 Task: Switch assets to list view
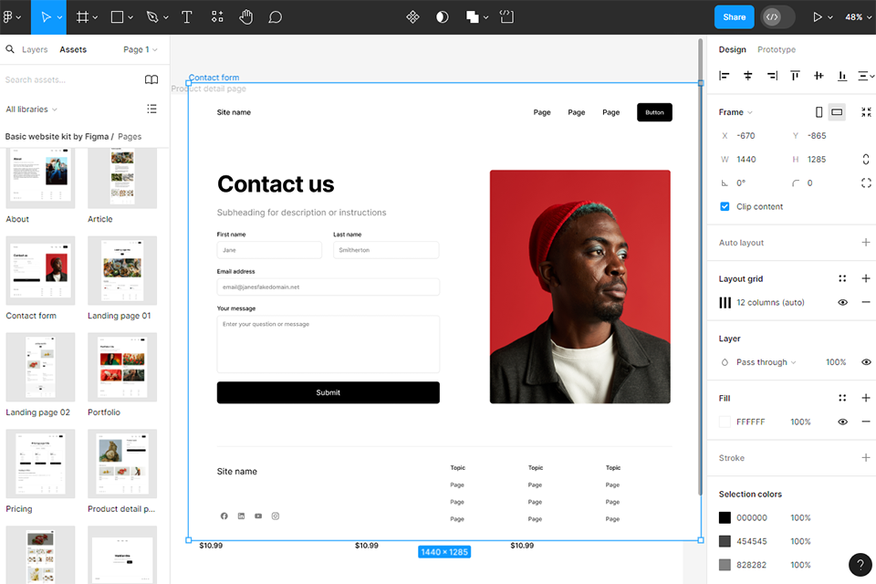pos(151,109)
